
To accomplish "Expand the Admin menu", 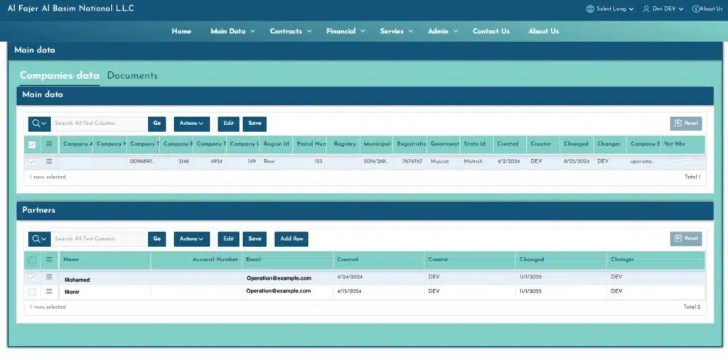I will coord(443,31).
